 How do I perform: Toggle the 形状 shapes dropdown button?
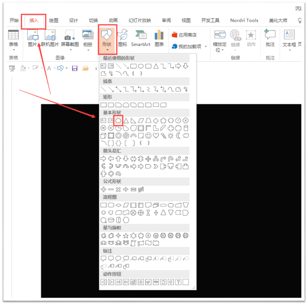click(x=107, y=40)
